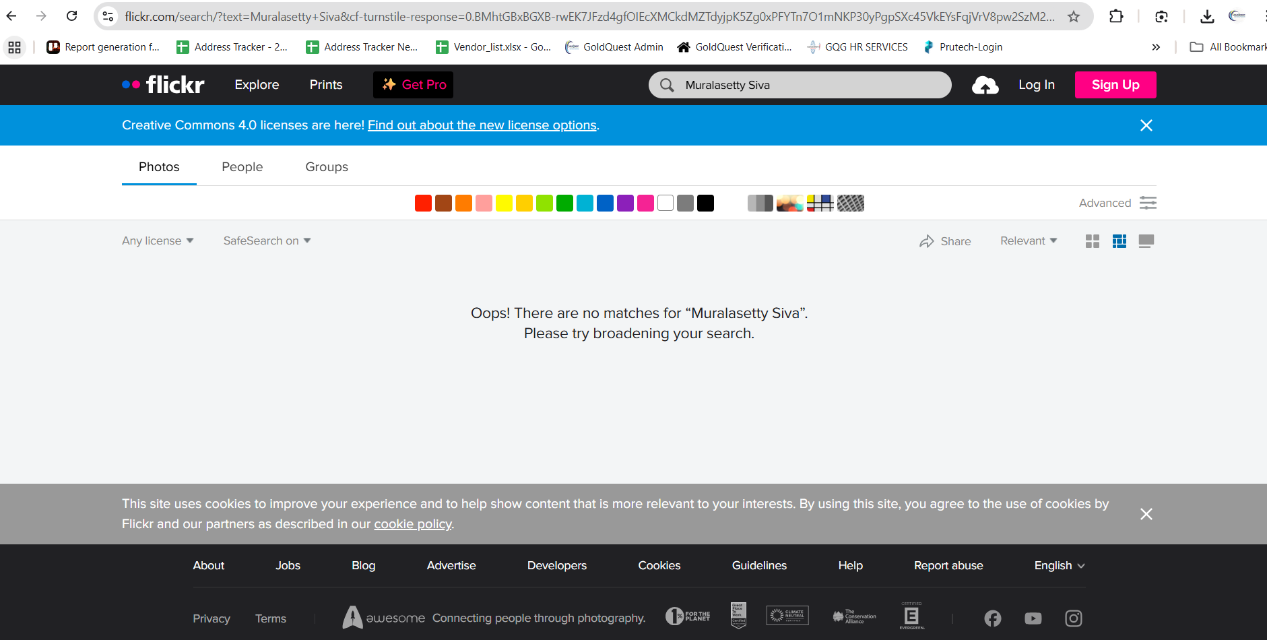Click the browser address bar URL
Screen dimensions: 1267x640
point(589,16)
